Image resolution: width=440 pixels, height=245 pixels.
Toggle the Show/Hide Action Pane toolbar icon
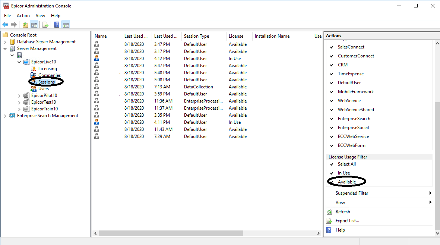click(x=66, y=25)
